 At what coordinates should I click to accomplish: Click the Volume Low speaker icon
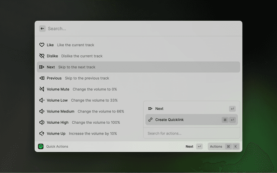point(42,100)
